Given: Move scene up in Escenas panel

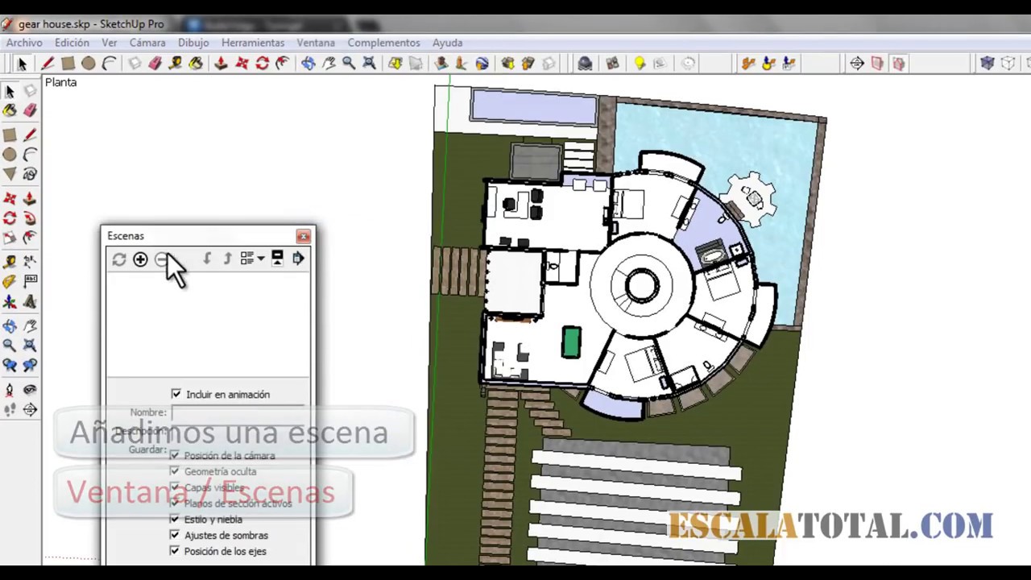Looking at the screenshot, I should click(227, 259).
